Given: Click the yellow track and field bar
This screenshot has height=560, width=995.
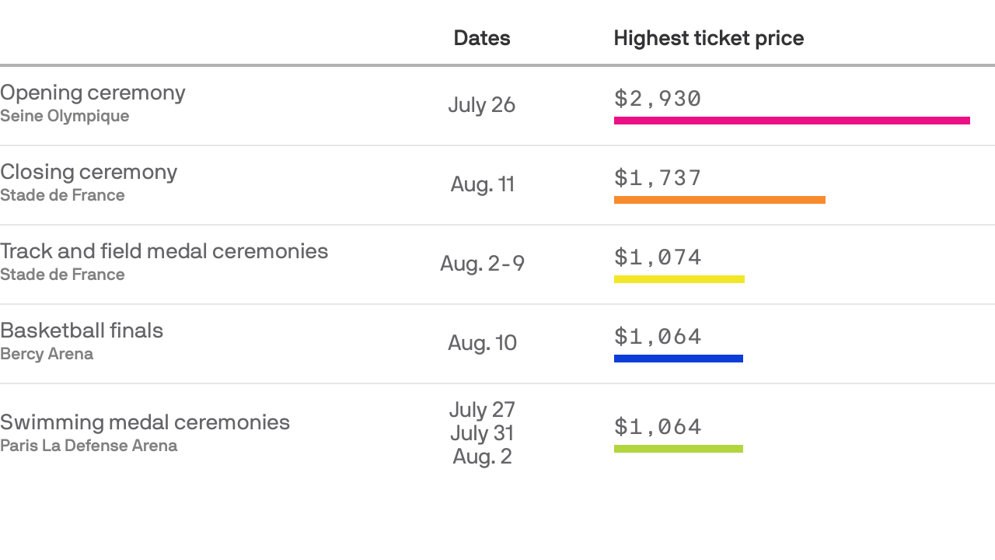Looking at the screenshot, I should click(679, 279).
